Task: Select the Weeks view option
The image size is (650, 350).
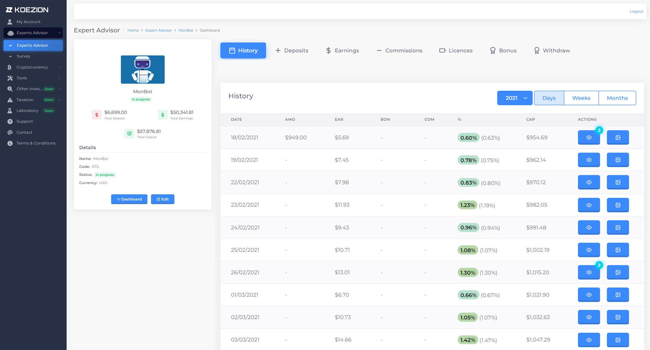Action: pyautogui.click(x=581, y=98)
